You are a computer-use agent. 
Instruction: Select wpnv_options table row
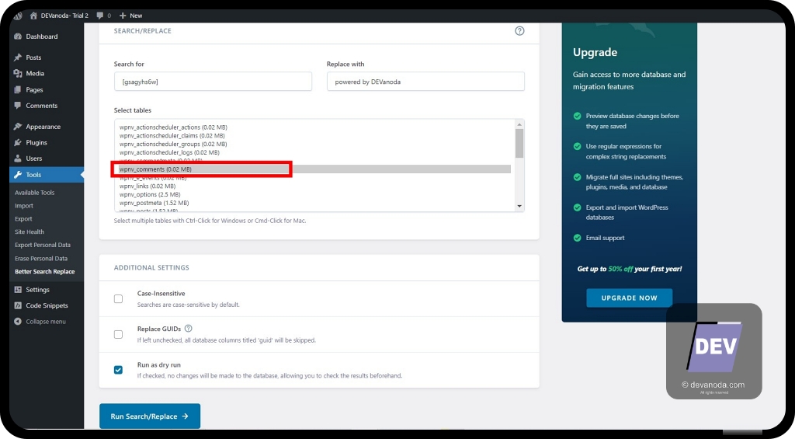tap(150, 194)
